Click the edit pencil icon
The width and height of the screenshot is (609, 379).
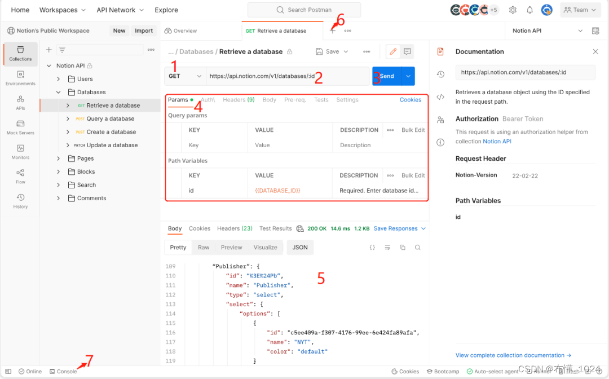[393, 52]
